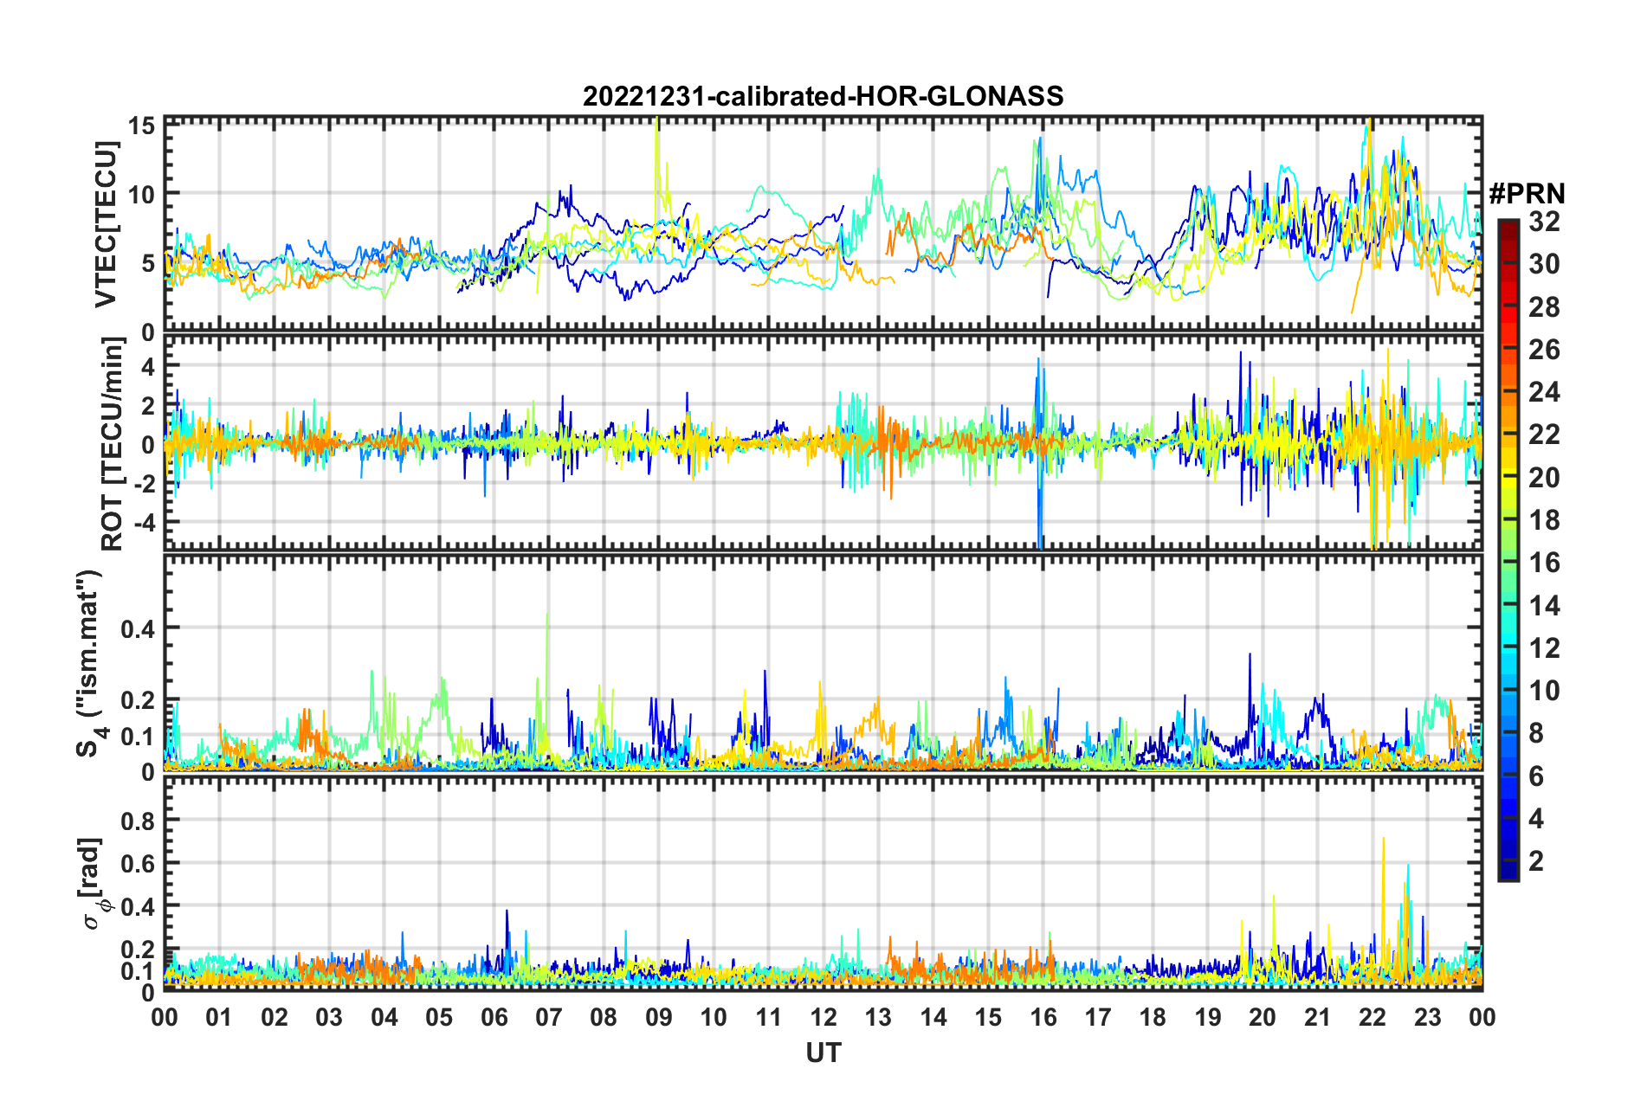Click colorbar tick label 24
Viewport: 1647px width, 1101px height.
click(x=1544, y=392)
